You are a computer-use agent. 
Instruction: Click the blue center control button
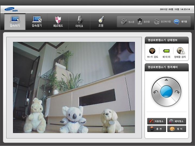click(x=166, y=92)
